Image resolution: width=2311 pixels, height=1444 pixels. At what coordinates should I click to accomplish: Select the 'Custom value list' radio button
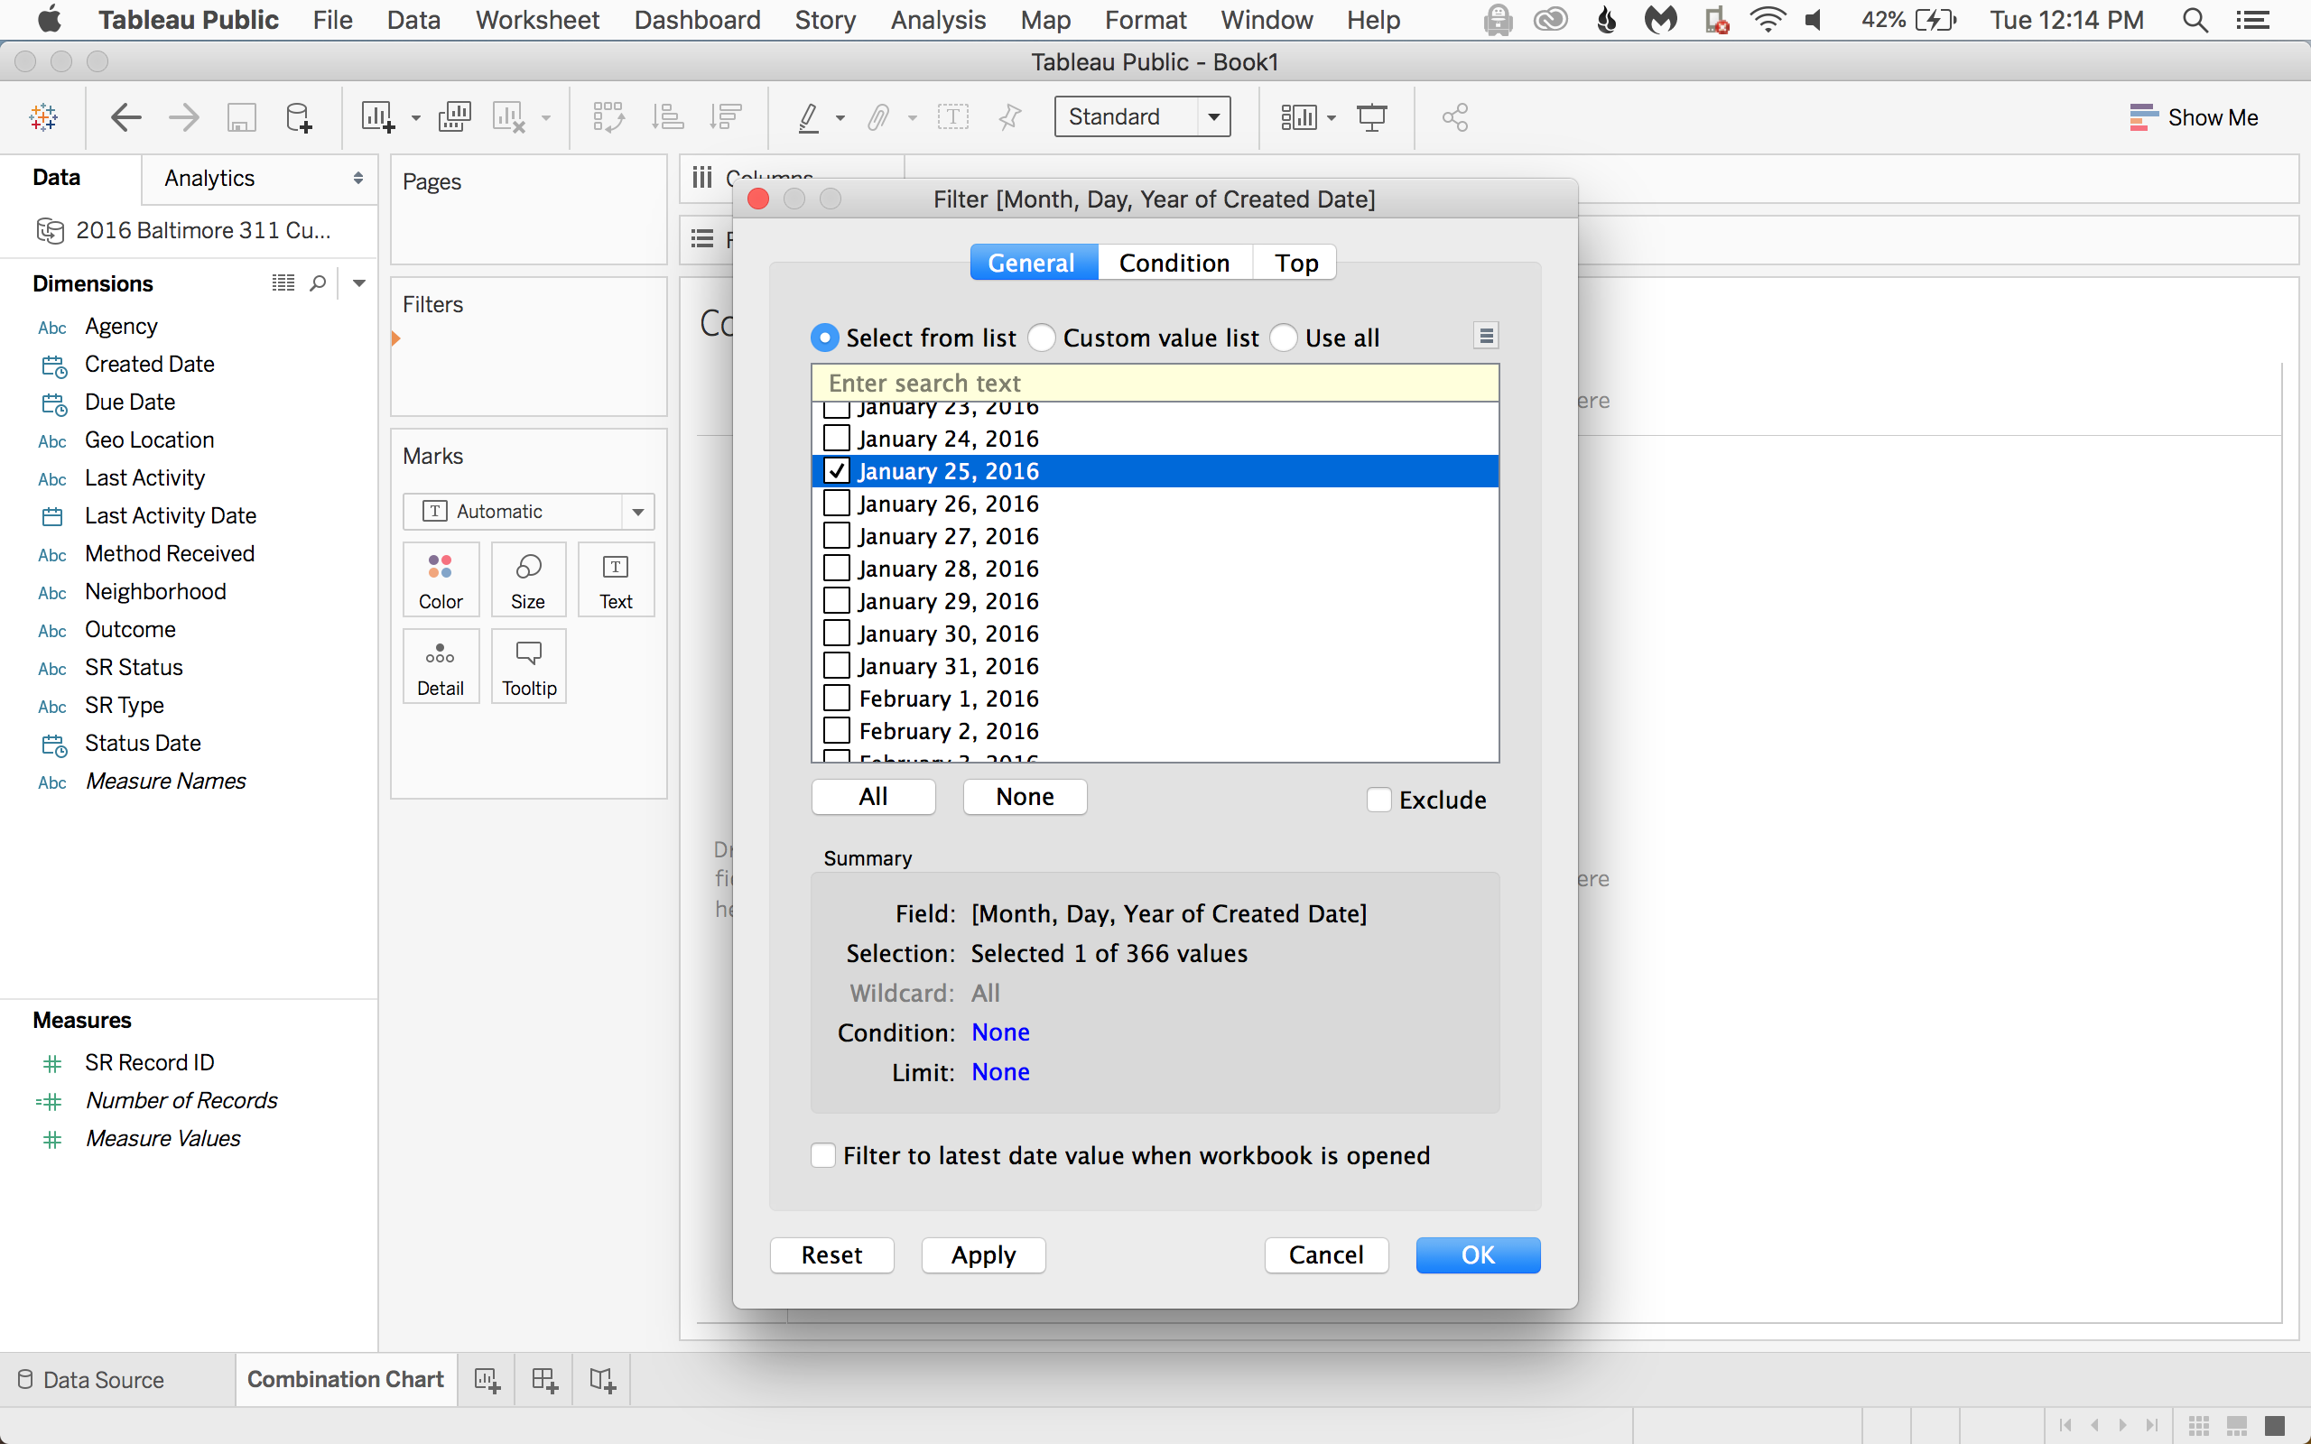point(1042,338)
